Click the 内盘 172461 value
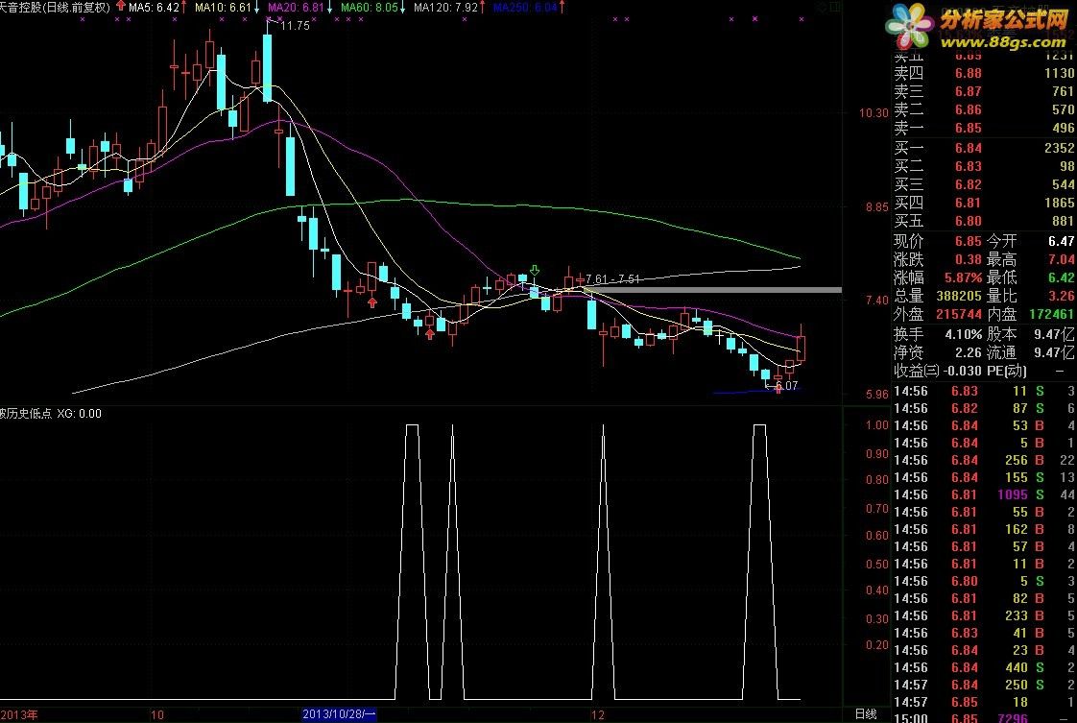Image resolution: width=1077 pixels, height=723 pixels. click(1052, 314)
